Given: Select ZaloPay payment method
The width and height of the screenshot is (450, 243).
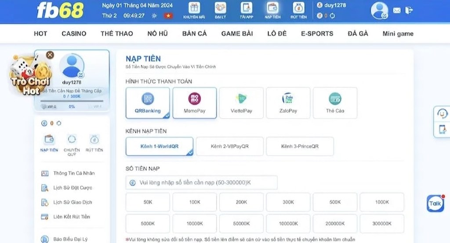Looking at the screenshot, I should (x=288, y=103).
